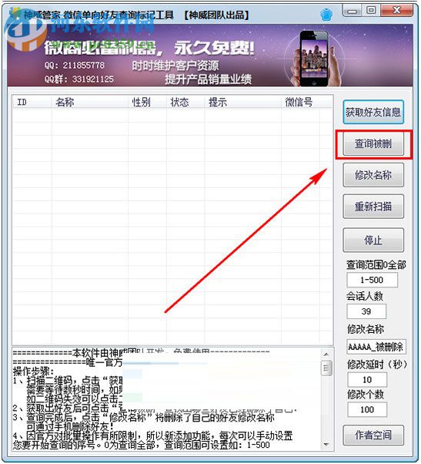Click the log line 可通过手机删除好友!

point(70,426)
